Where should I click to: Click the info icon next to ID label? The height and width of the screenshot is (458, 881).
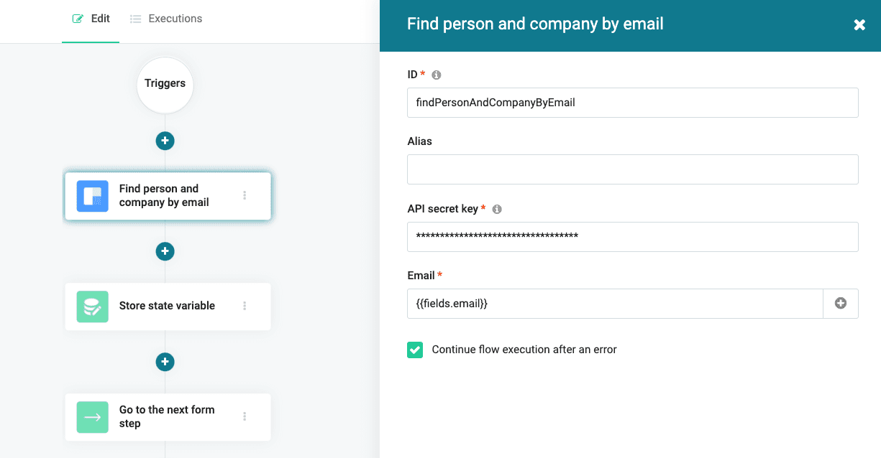click(436, 75)
